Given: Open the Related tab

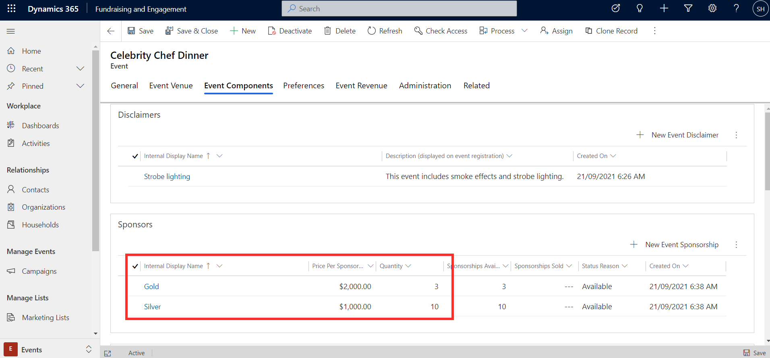Looking at the screenshot, I should pos(476,86).
